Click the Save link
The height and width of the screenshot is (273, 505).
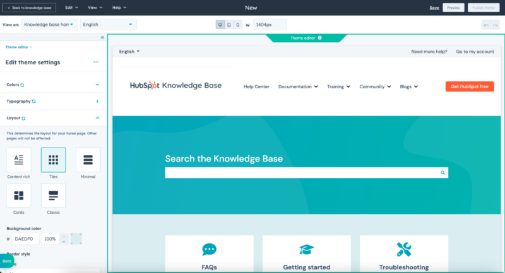[x=434, y=8]
